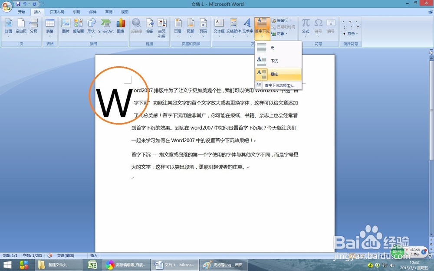The width and height of the screenshot is (434, 271).
Task: Open the Footer (页脚) options
Action: point(191,28)
